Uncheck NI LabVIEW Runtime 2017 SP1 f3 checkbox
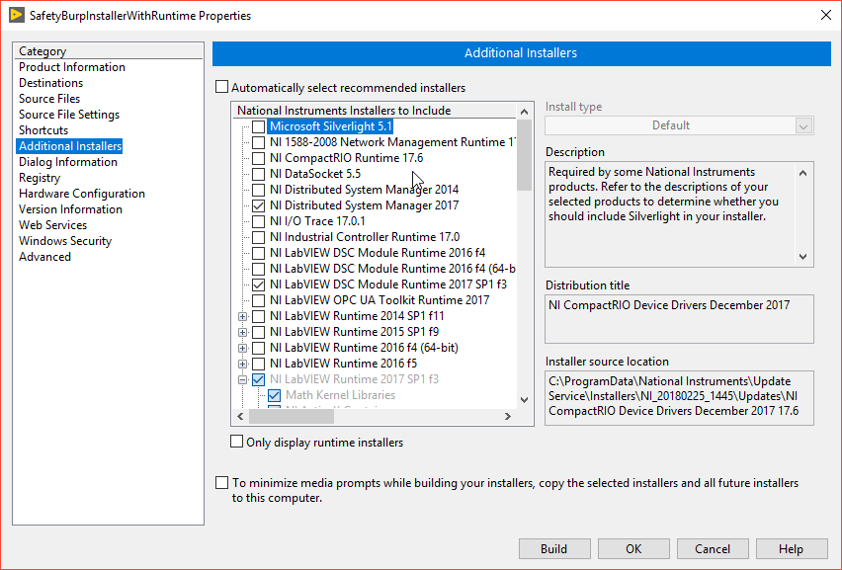 tap(258, 379)
